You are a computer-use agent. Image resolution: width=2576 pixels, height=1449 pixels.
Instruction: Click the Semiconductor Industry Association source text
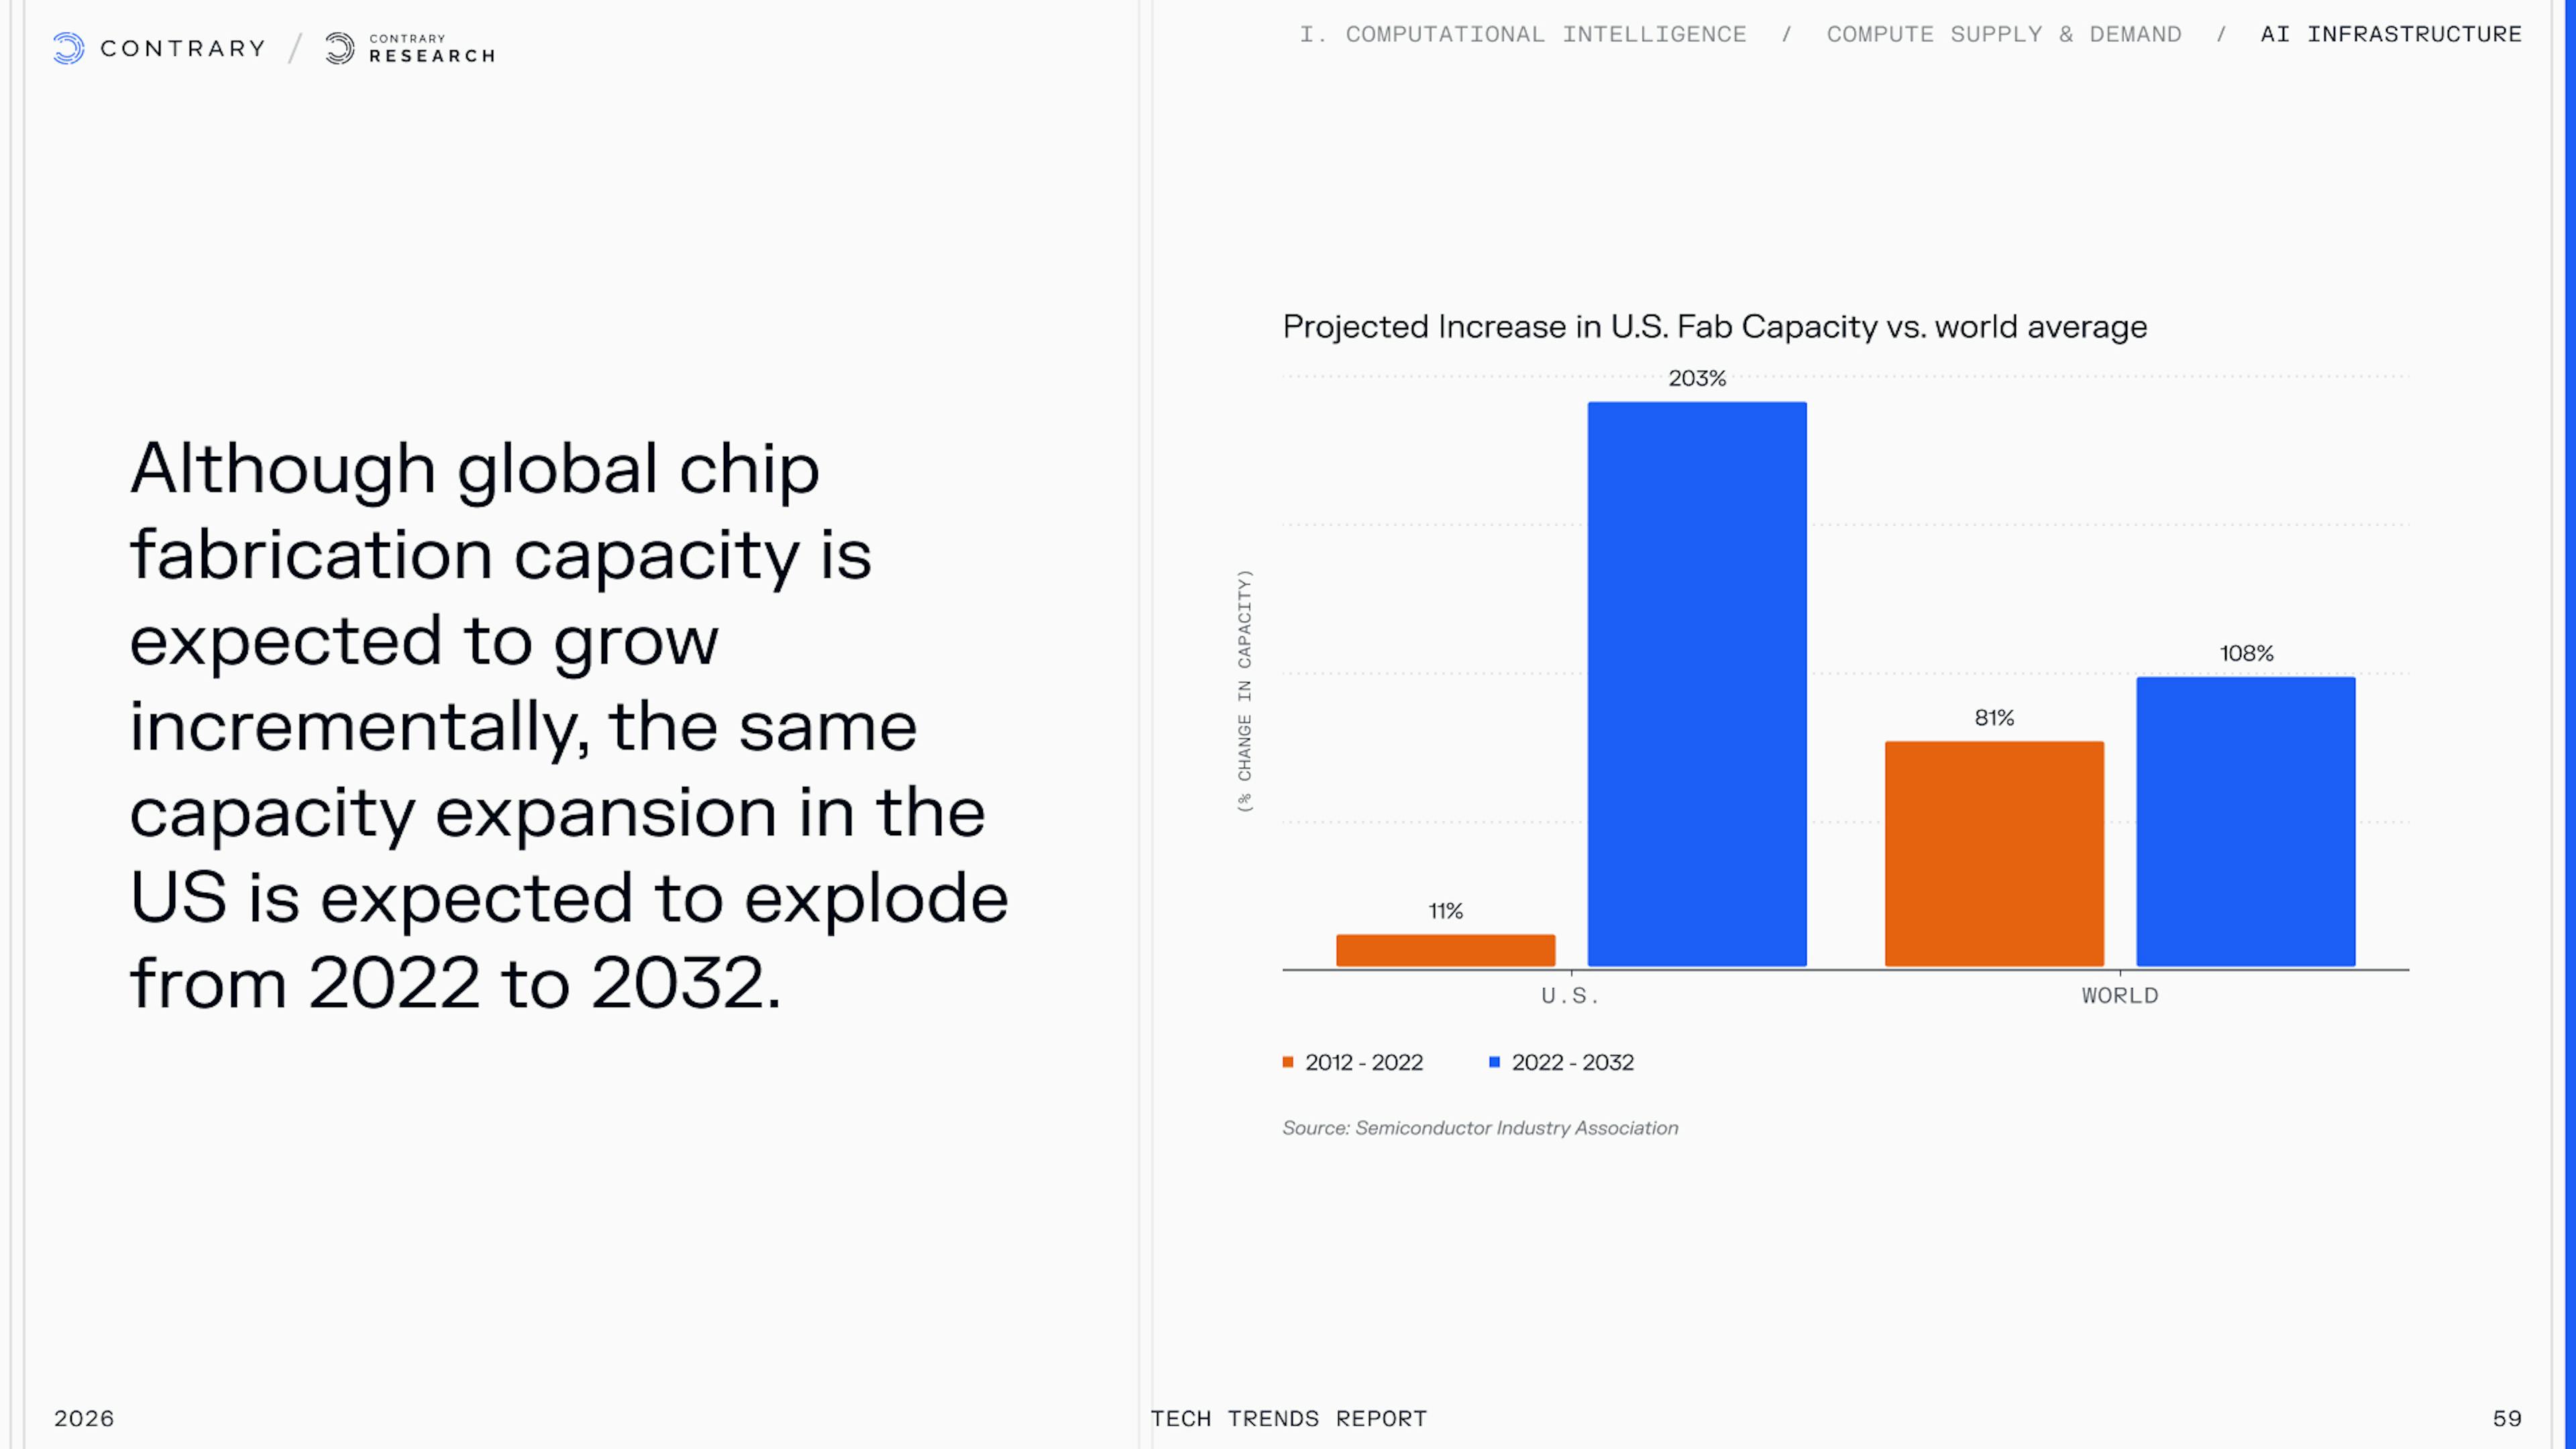1480,1128
